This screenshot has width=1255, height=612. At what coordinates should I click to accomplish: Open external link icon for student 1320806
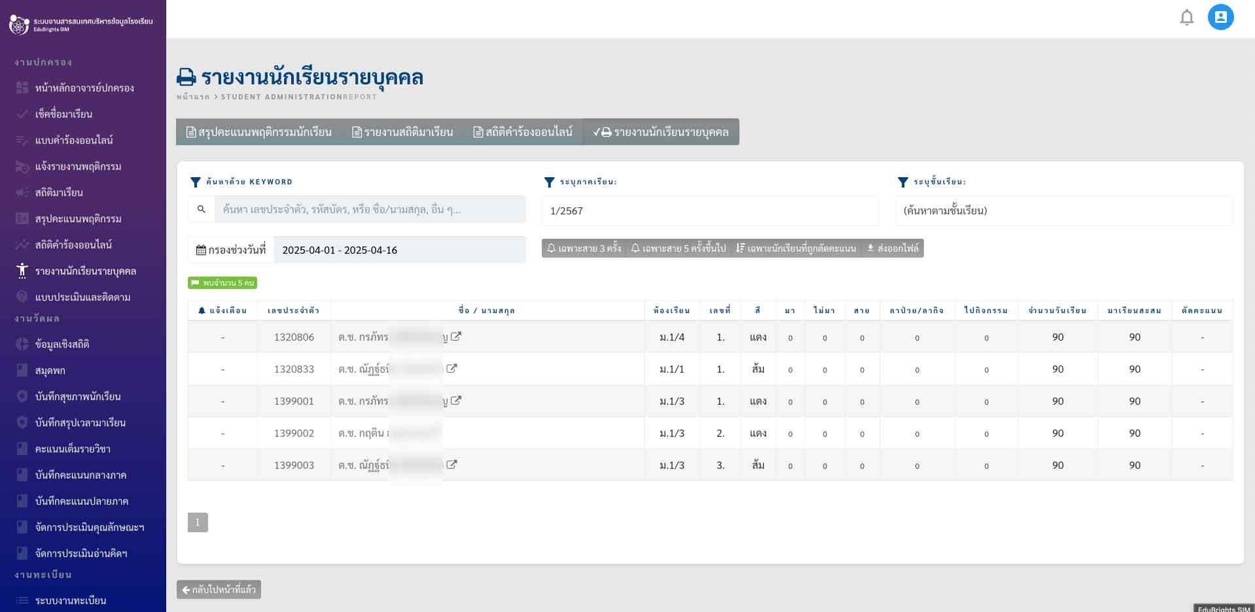[x=456, y=337]
